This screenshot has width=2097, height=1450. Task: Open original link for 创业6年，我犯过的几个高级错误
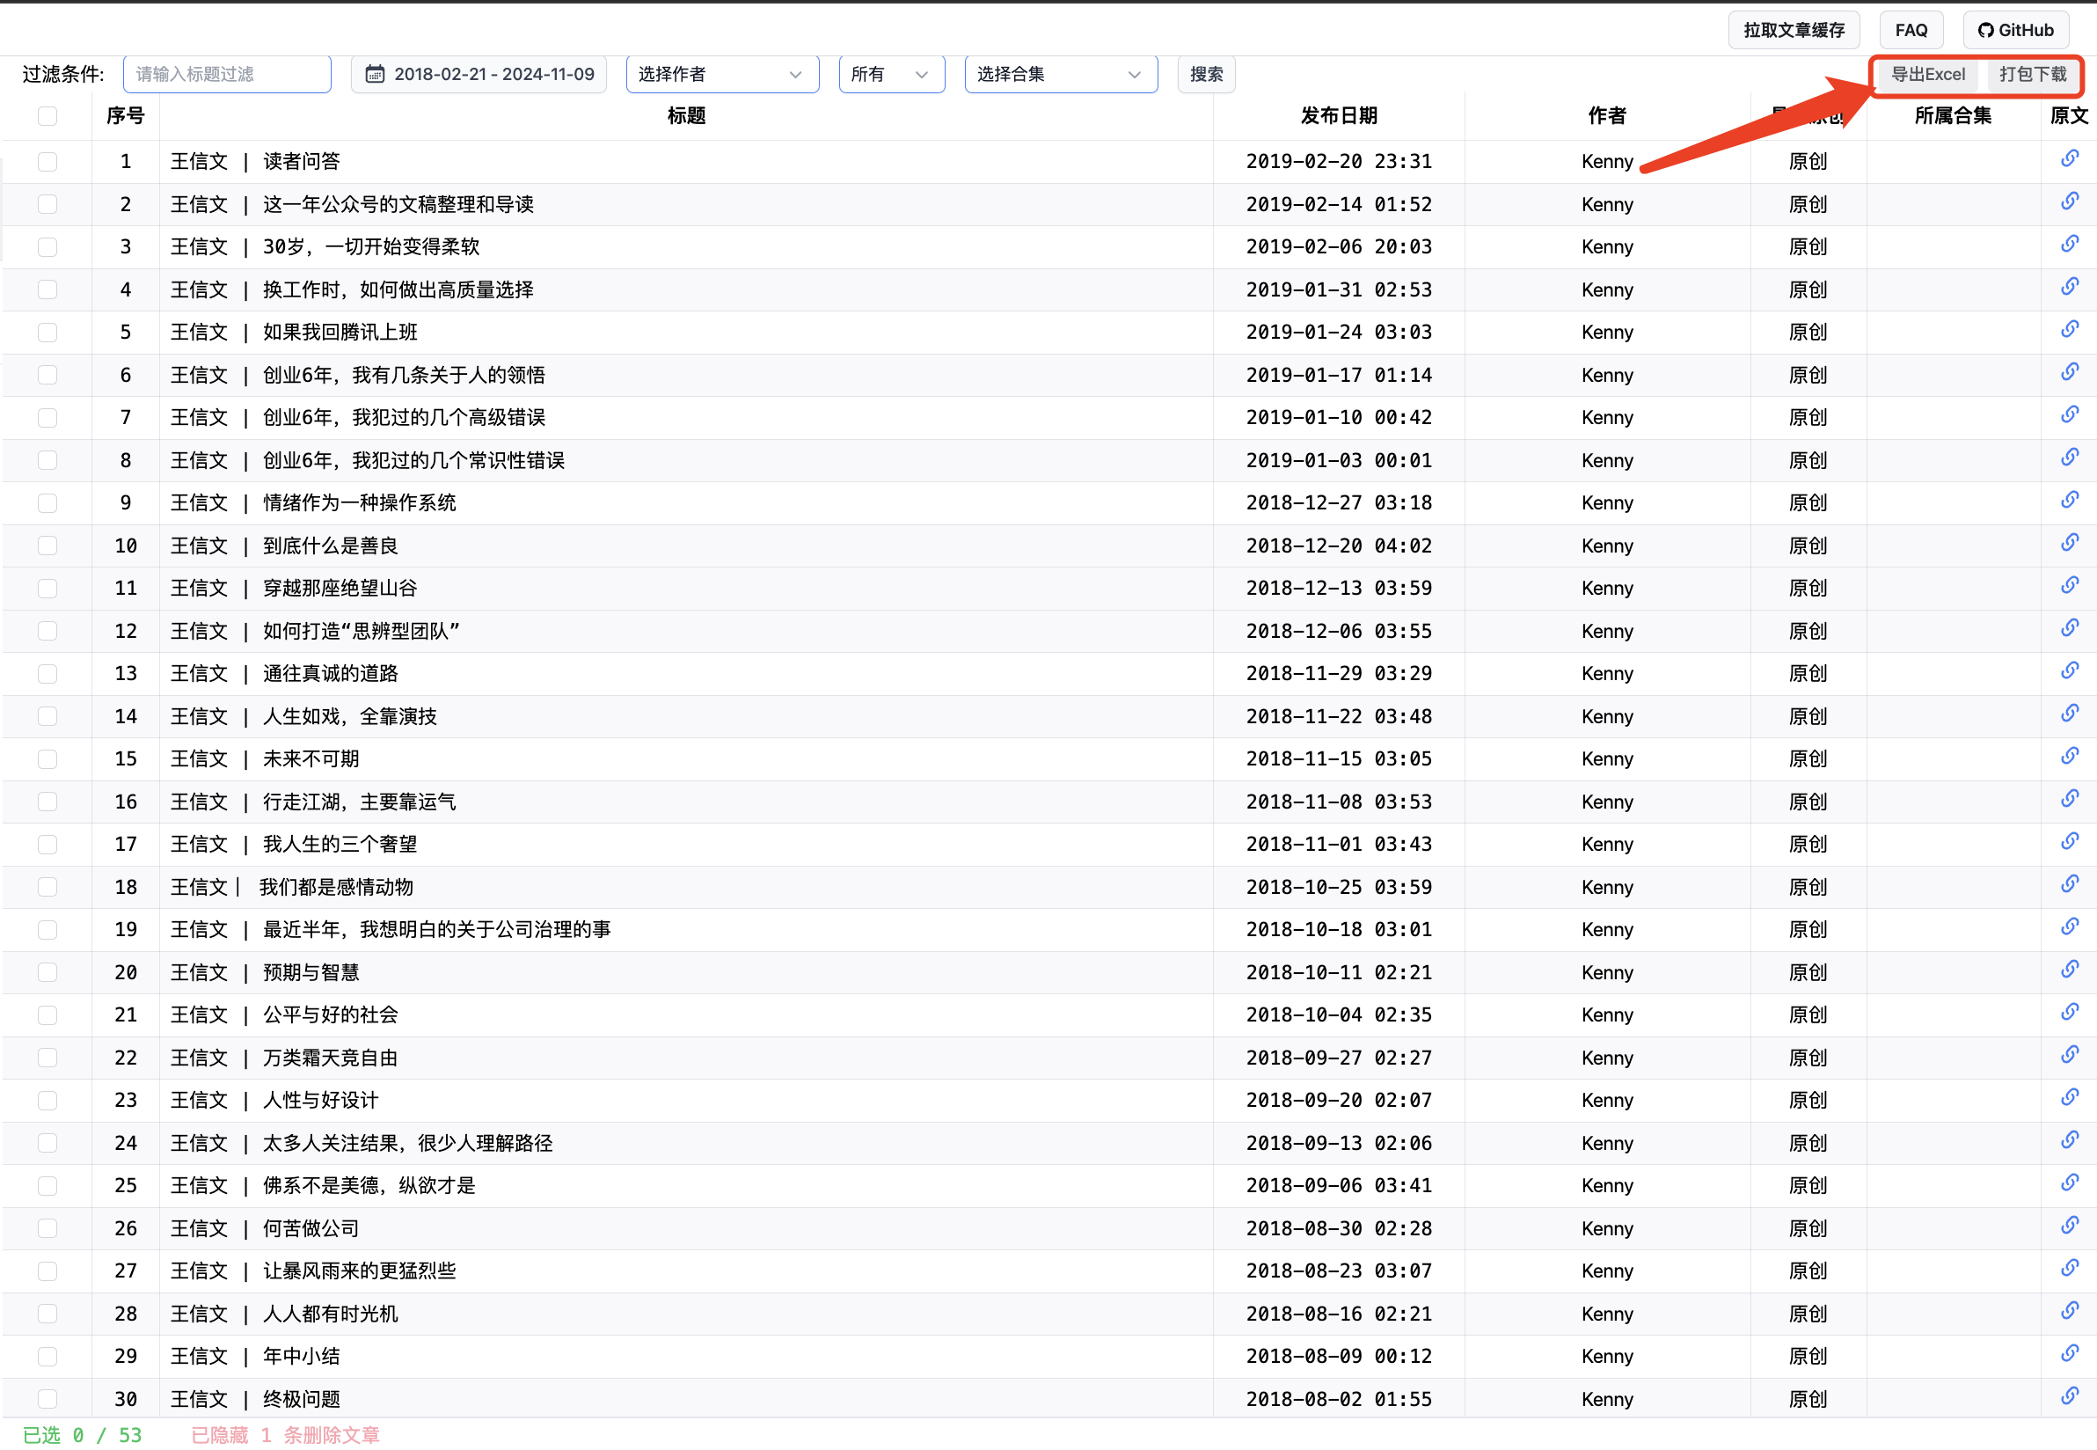[x=2069, y=415]
